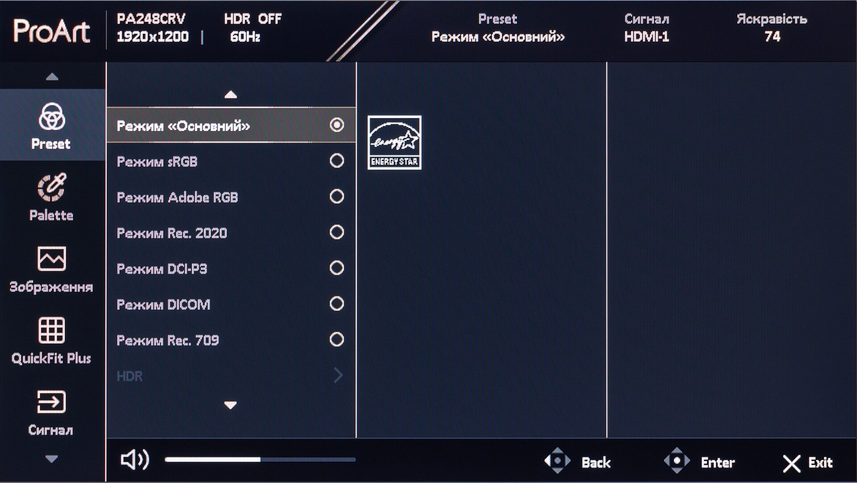857x483 pixels.
Task: Click the Enter label
Action: click(718, 463)
